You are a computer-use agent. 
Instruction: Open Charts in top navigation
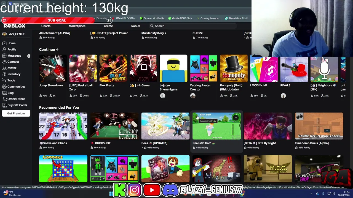click(x=46, y=26)
